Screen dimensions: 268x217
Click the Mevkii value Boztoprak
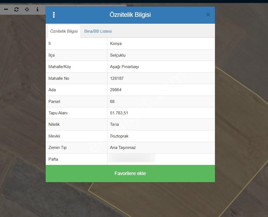point(119,136)
